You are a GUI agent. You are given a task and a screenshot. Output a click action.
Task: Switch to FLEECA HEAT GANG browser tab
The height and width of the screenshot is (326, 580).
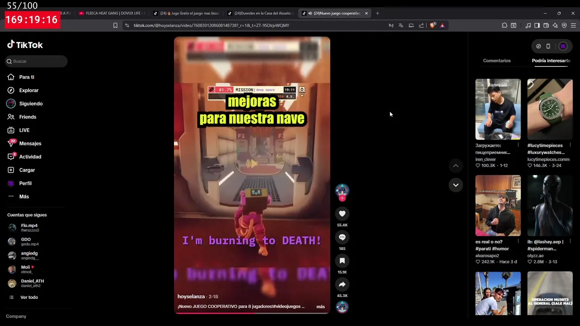coord(111,13)
